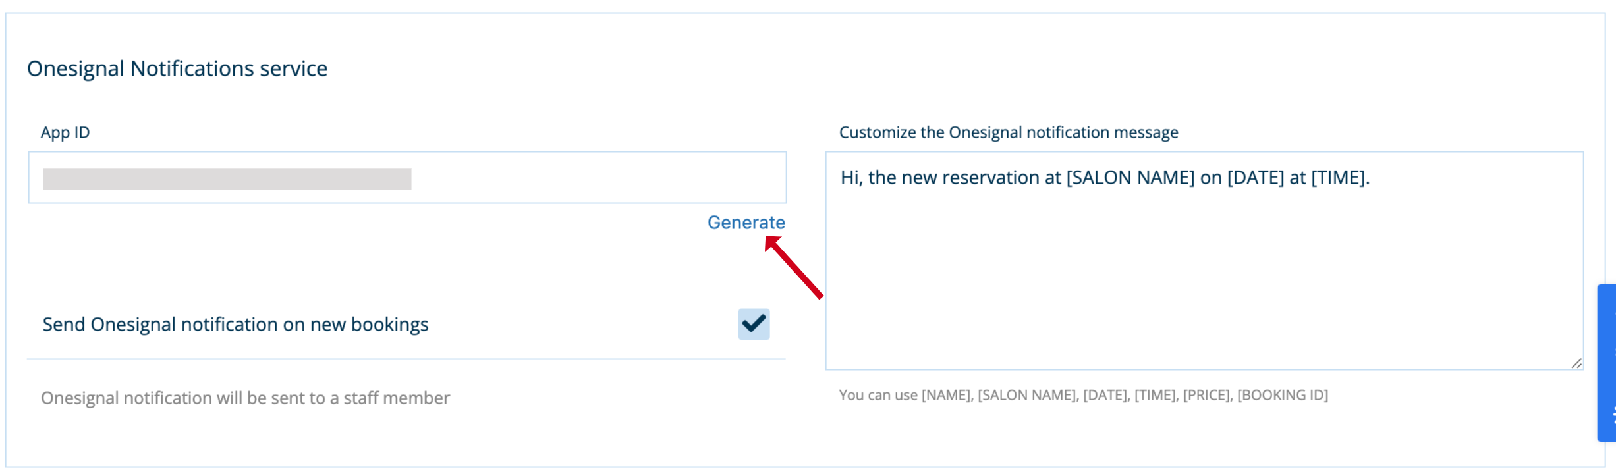This screenshot has width=1616, height=476.
Task: Place cursor on [DATE] in the message
Action: point(1256,178)
